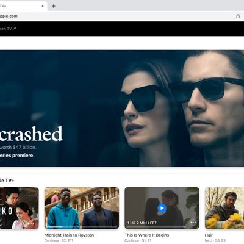Open TV app link in black banner

pos(8,29)
